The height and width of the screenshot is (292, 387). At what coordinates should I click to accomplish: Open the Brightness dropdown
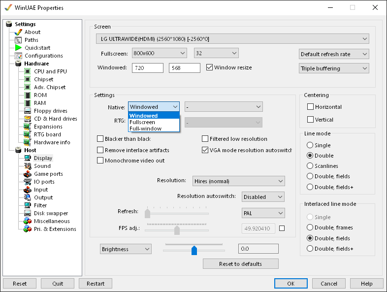[x=126, y=249]
